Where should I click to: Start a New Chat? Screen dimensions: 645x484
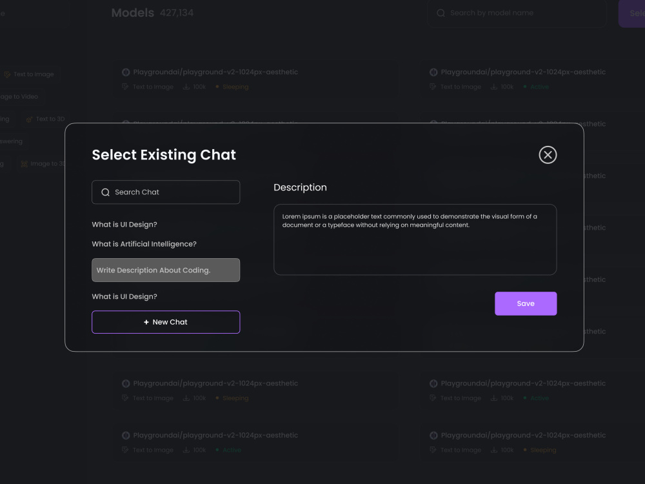pos(166,322)
